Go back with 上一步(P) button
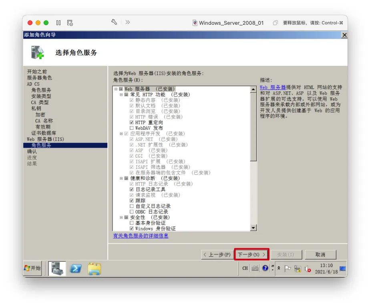 coord(217,255)
